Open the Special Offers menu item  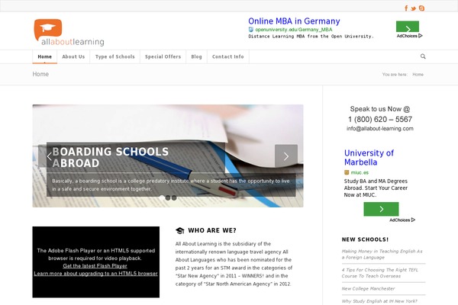click(x=163, y=56)
